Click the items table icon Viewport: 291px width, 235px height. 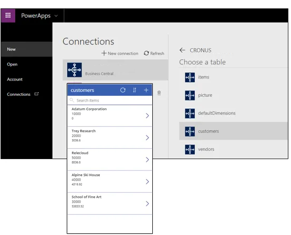click(190, 77)
